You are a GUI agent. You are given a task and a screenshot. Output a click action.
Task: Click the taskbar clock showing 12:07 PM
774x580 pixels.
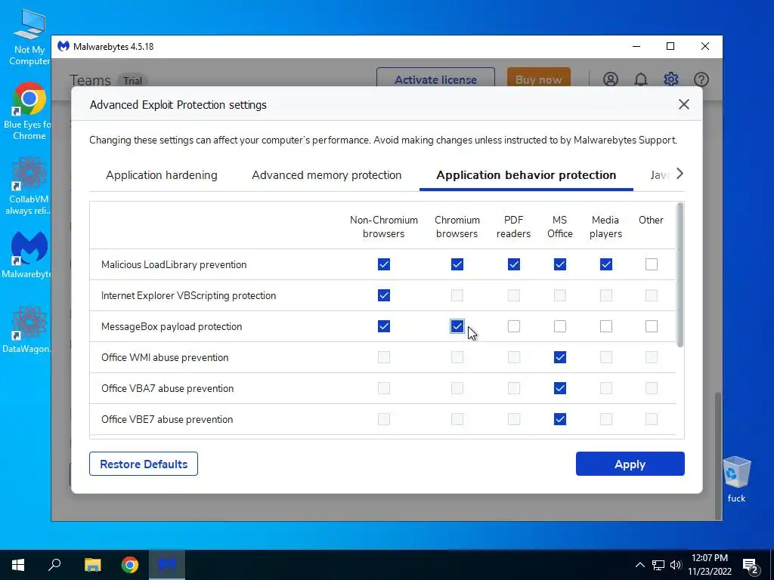[x=709, y=565]
